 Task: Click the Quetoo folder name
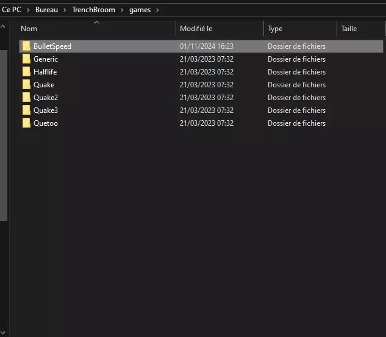[x=46, y=123]
